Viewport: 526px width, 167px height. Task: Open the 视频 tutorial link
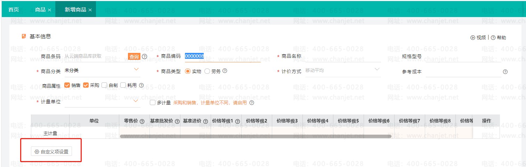pos(478,38)
